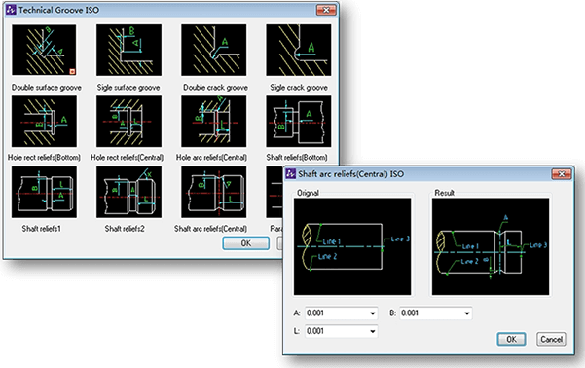The image size is (585, 368).
Task: Click Cancel in Shaft arc reliefs dialog
Action: (x=551, y=339)
